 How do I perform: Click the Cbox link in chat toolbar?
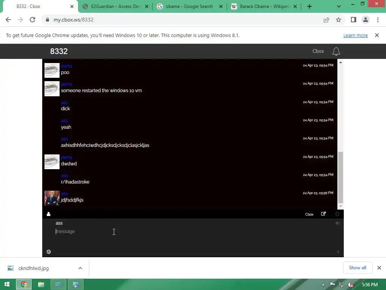[309, 214]
